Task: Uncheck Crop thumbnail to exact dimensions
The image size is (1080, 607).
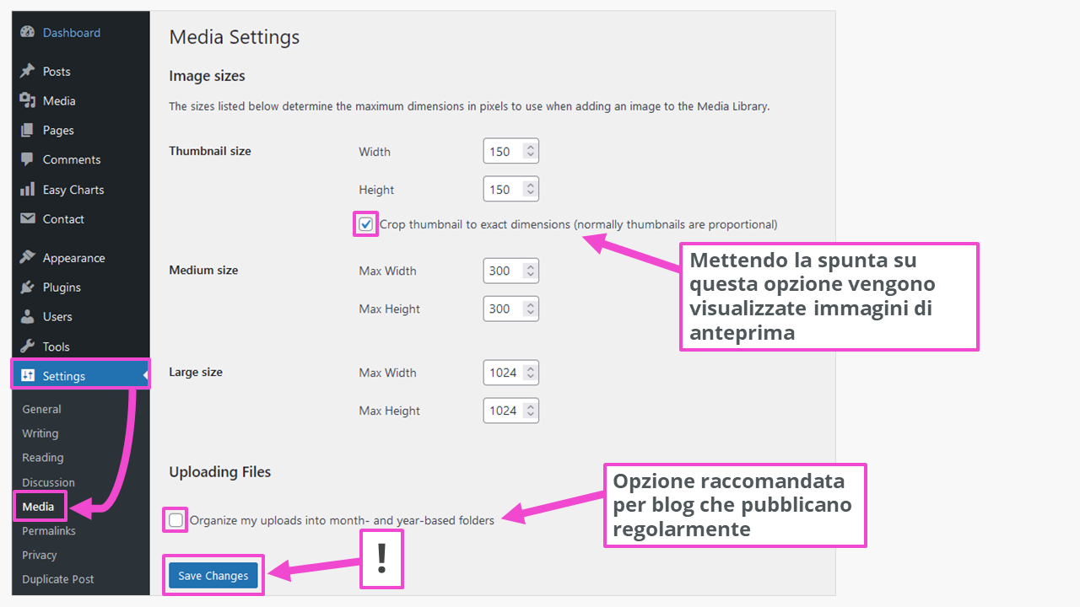Action: click(x=365, y=224)
